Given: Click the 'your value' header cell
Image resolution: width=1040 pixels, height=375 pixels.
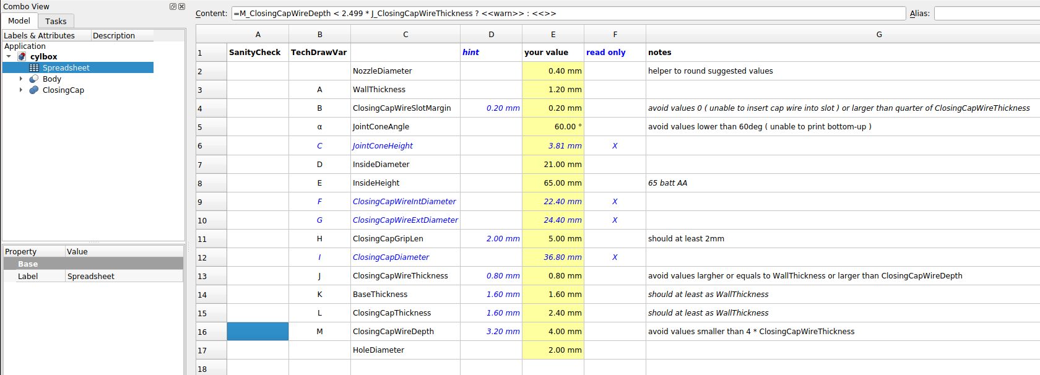Looking at the screenshot, I should click(x=553, y=53).
